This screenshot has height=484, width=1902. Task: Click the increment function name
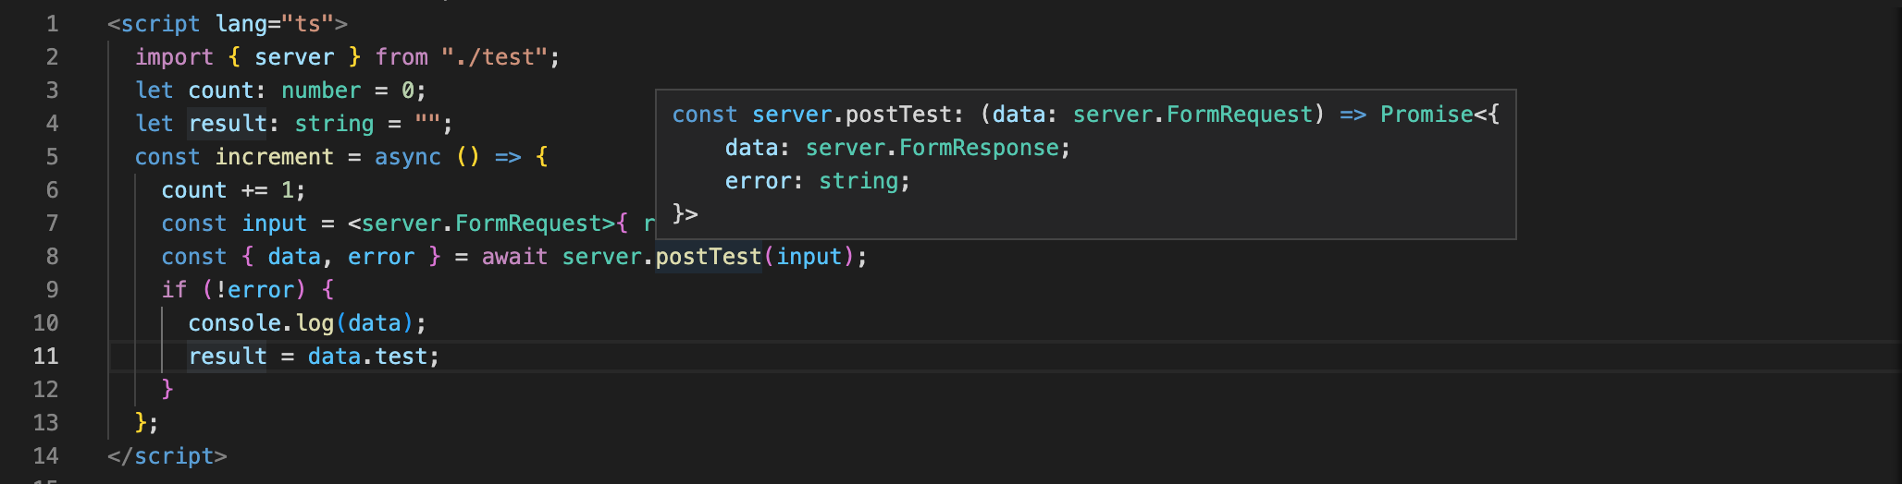pos(274,157)
